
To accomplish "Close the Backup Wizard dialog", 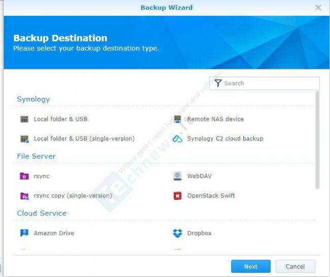I will coord(318,8).
